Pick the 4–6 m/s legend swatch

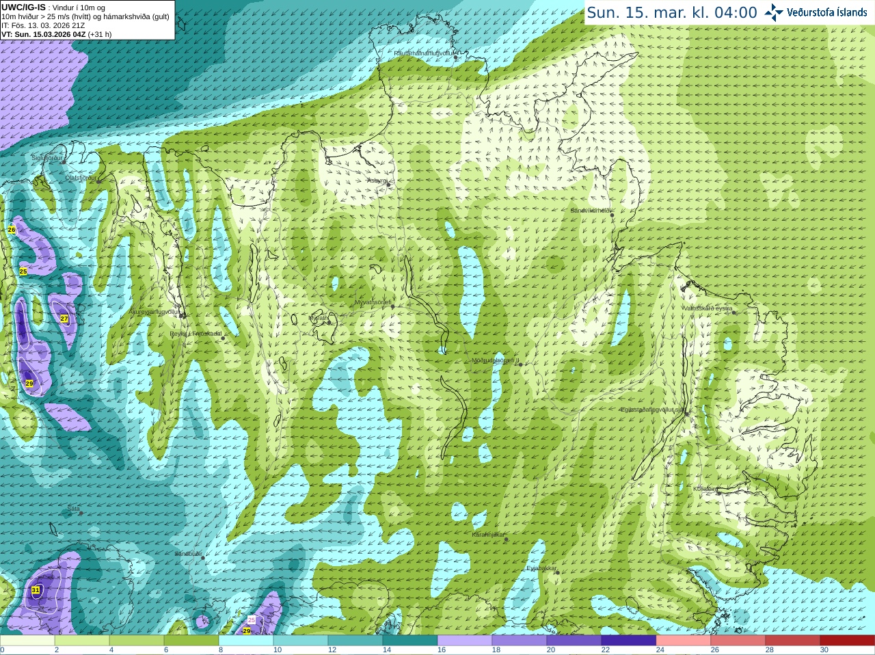[137, 641]
